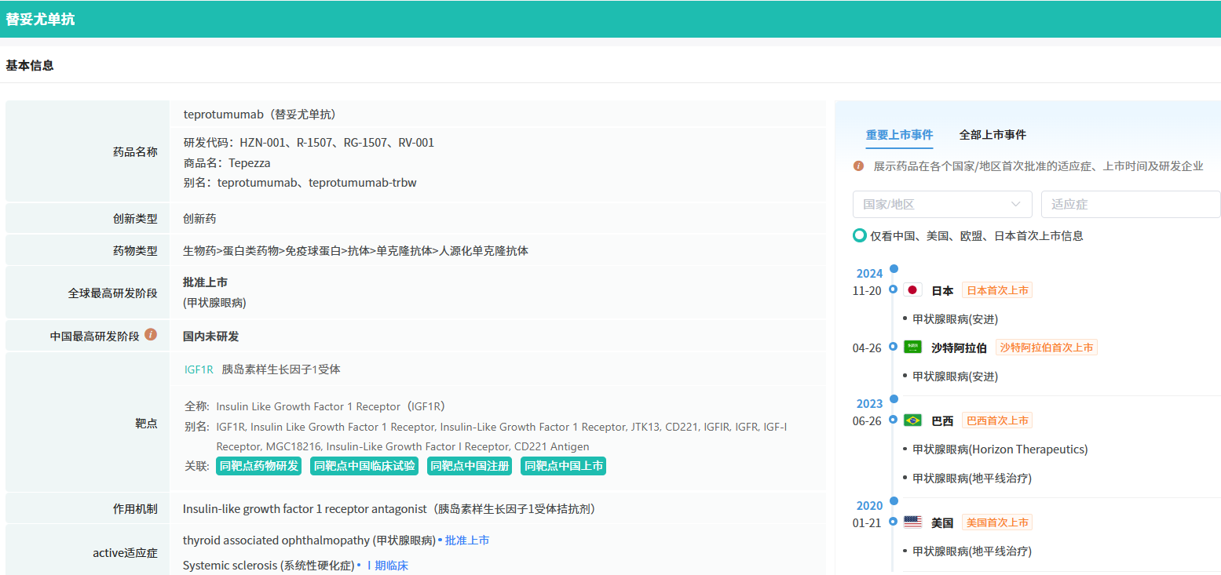Click timeline marker for 01-21 美国 event
This screenshot has width=1221, height=575.
tap(893, 522)
